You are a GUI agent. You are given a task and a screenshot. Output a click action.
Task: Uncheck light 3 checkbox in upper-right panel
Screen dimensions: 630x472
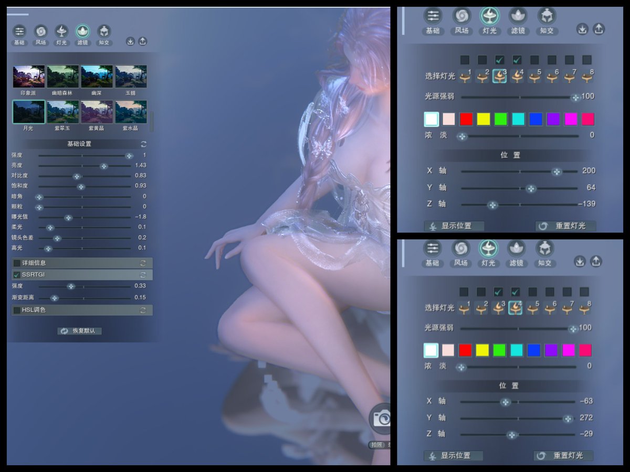(x=500, y=60)
